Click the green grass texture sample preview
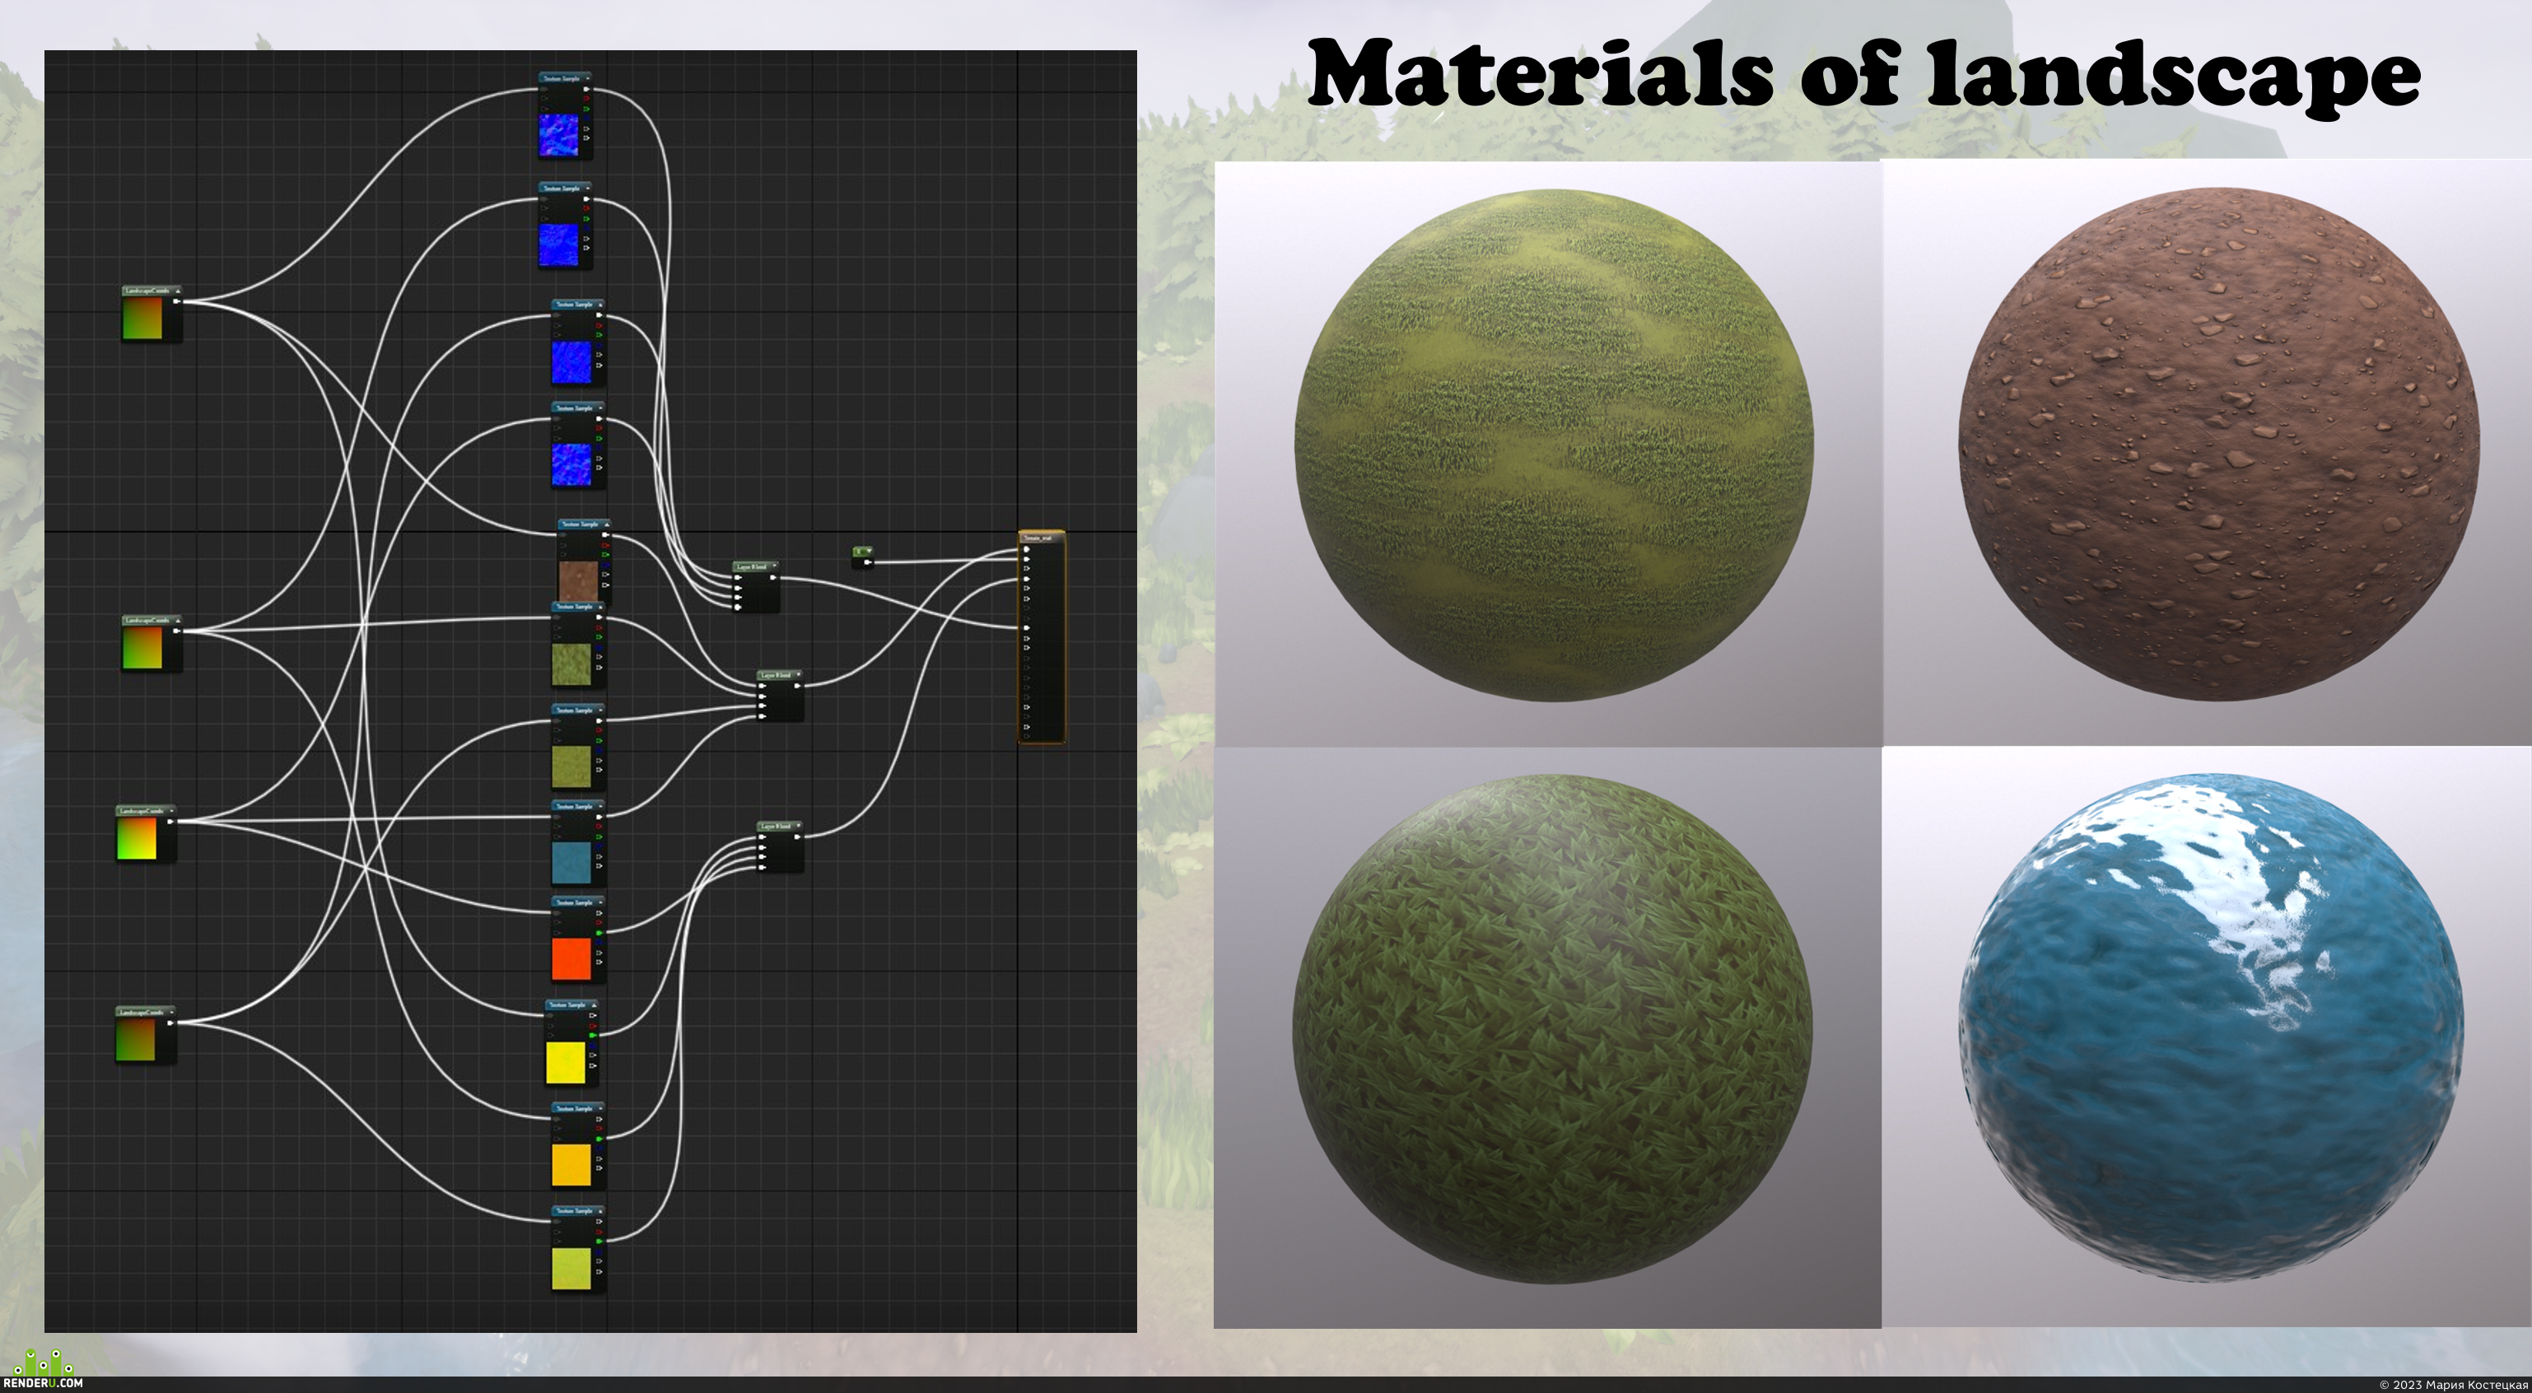 571,664
